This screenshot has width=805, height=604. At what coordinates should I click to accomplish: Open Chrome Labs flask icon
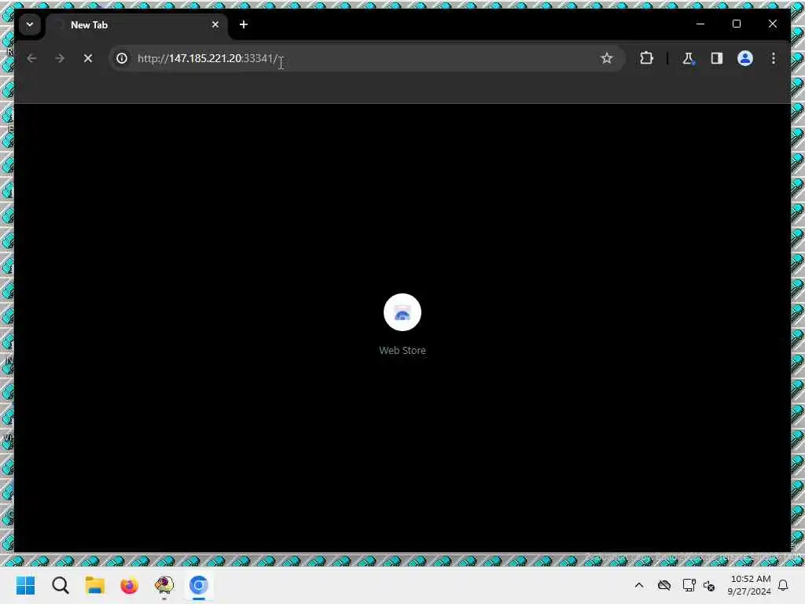tap(688, 58)
